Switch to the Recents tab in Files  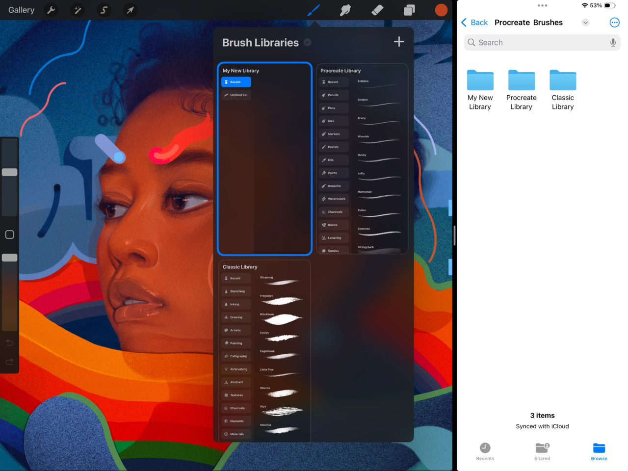[x=485, y=451]
